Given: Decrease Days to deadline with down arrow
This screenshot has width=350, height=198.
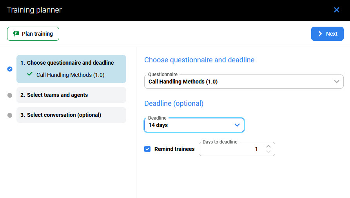Looking at the screenshot, I should click(x=268, y=152).
